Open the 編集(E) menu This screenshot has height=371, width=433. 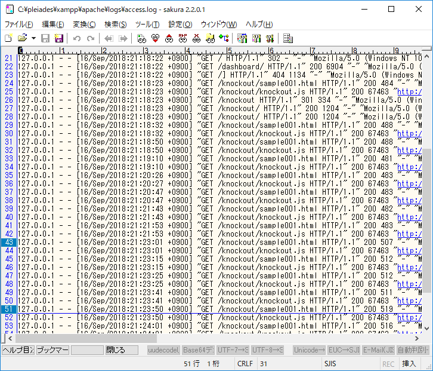coord(53,24)
